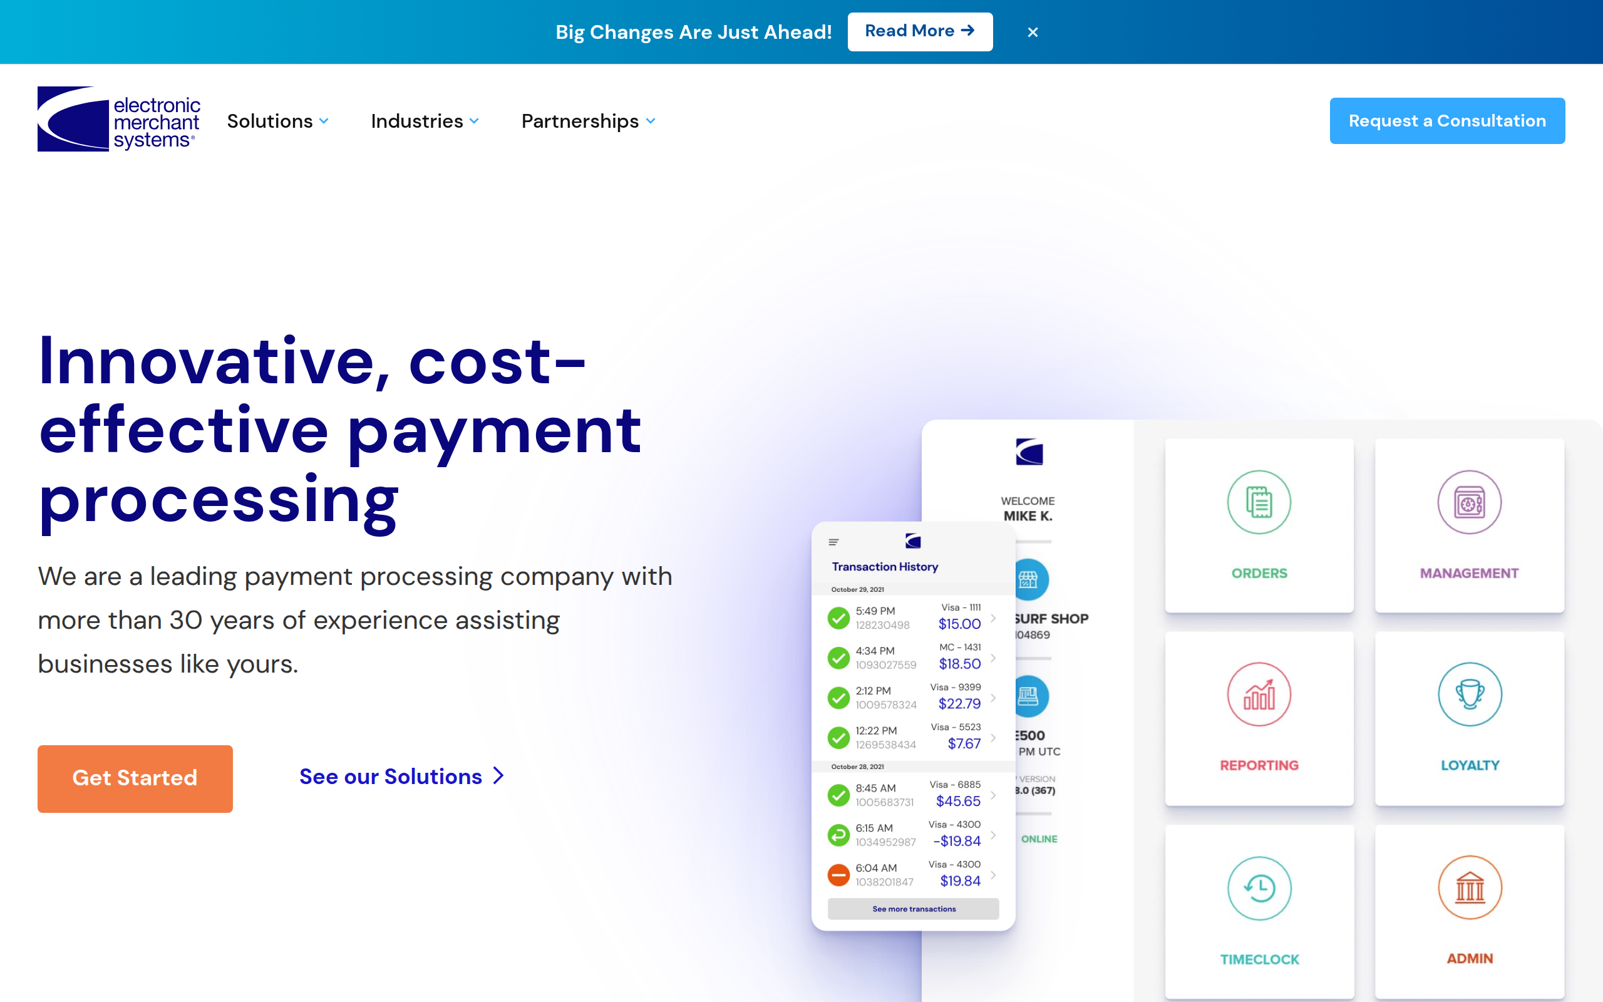Expand the Partnerships dropdown chevron

651,121
